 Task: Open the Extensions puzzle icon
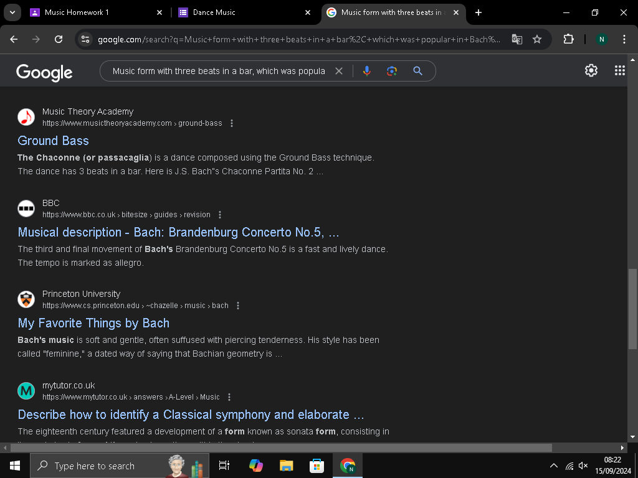pyautogui.click(x=568, y=39)
